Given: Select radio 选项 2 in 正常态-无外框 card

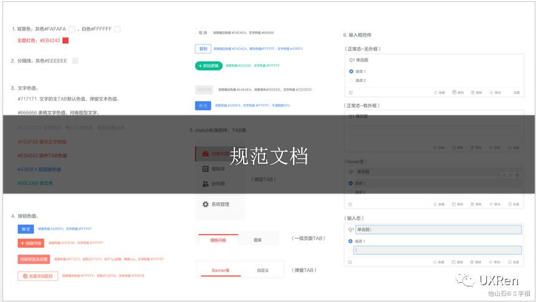Looking at the screenshot, I should click(351, 80).
